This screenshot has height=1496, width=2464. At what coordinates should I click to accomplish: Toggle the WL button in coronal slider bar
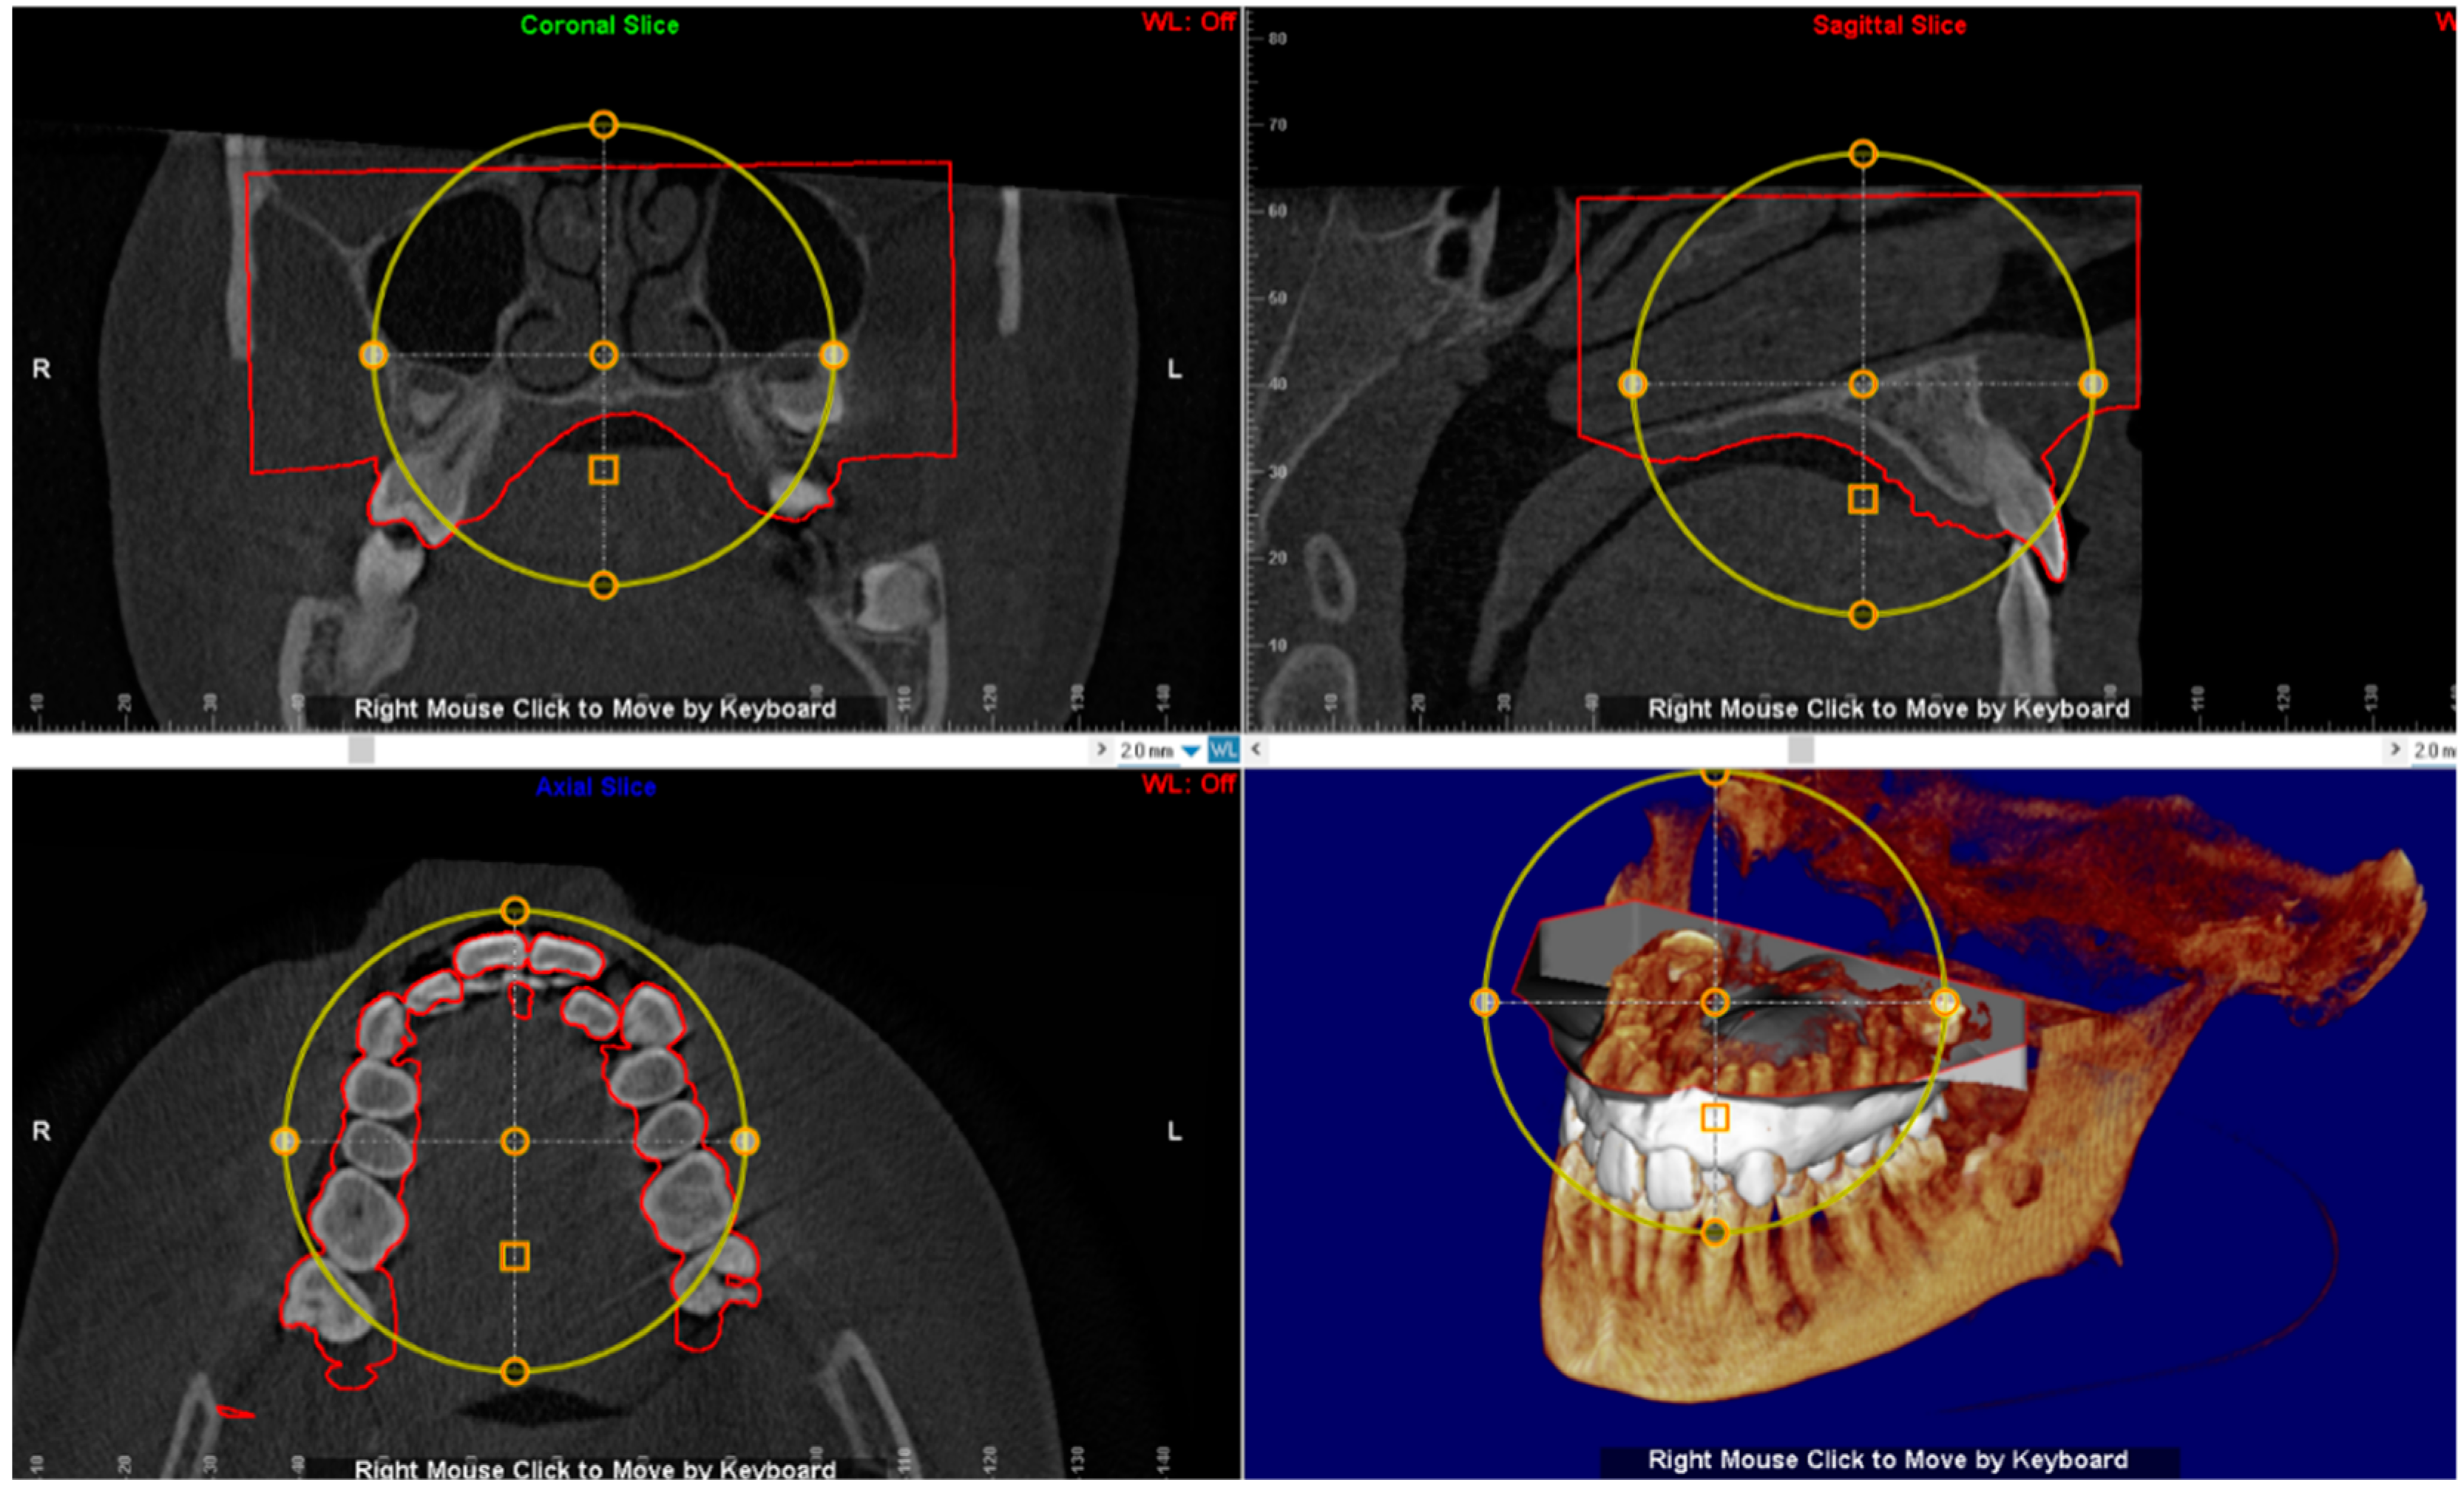[1223, 749]
